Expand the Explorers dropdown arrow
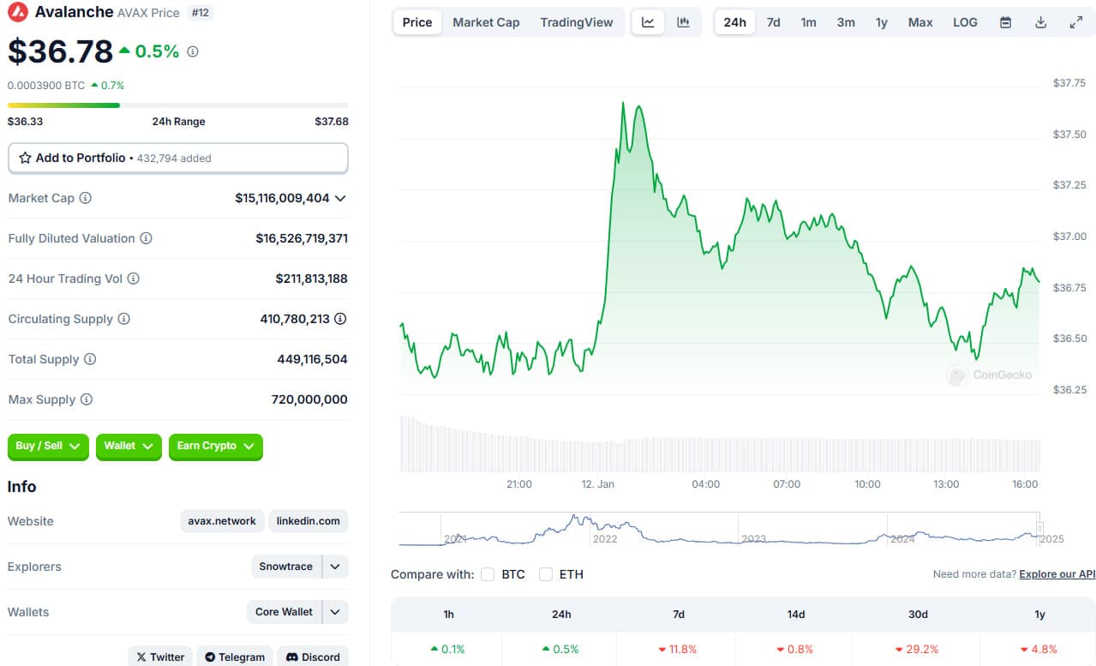This screenshot has height=666, width=1096. [335, 567]
